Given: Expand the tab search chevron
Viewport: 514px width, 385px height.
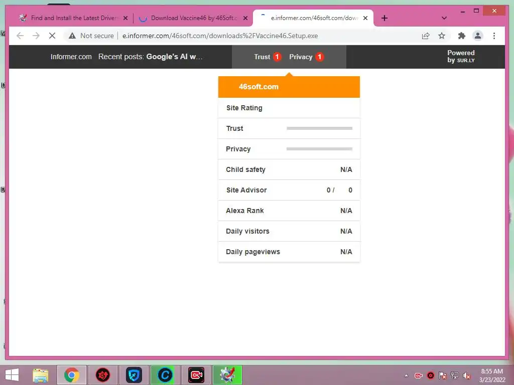Looking at the screenshot, I should coord(444,18).
